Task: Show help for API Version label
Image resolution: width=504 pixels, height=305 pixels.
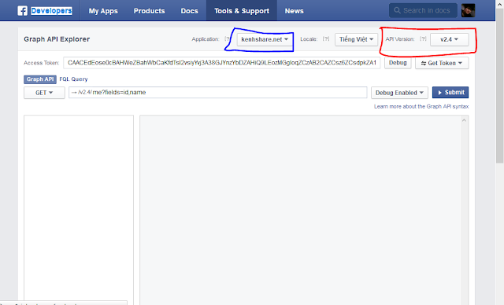Action: coord(423,39)
